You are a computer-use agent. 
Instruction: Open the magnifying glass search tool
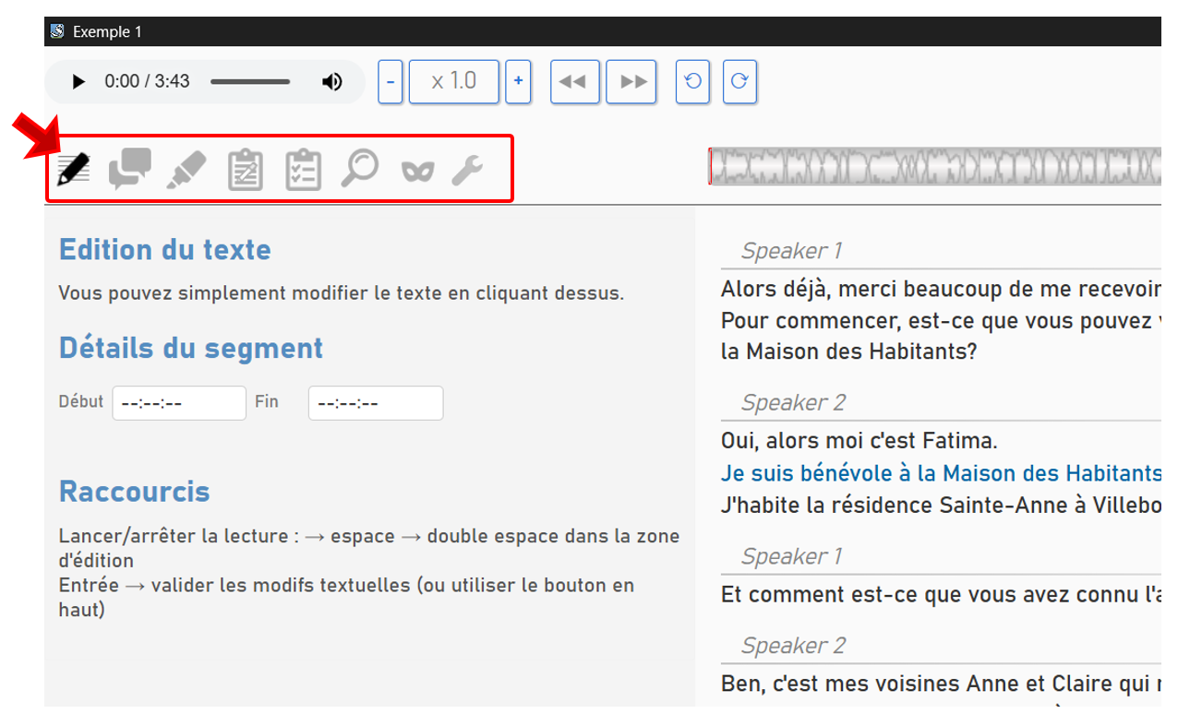(360, 169)
